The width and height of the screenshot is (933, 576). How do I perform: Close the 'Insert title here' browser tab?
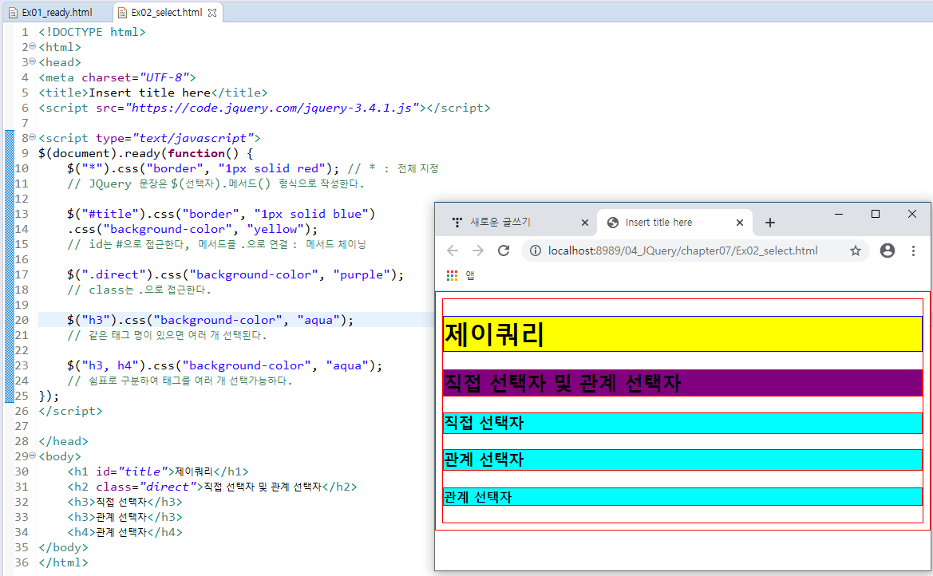(740, 223)
